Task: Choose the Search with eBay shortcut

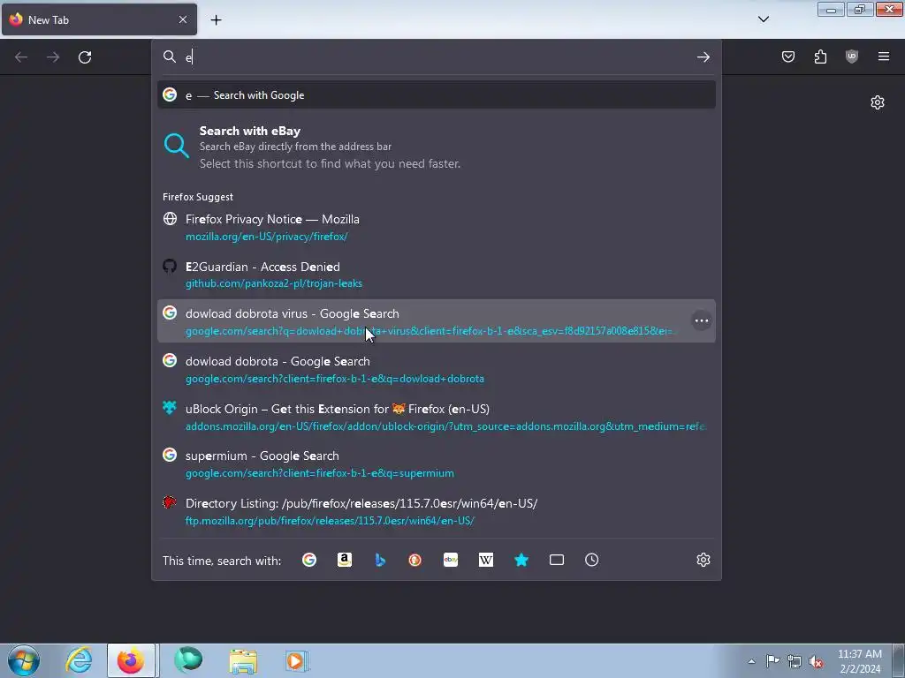Action: (x=437, y=147)
